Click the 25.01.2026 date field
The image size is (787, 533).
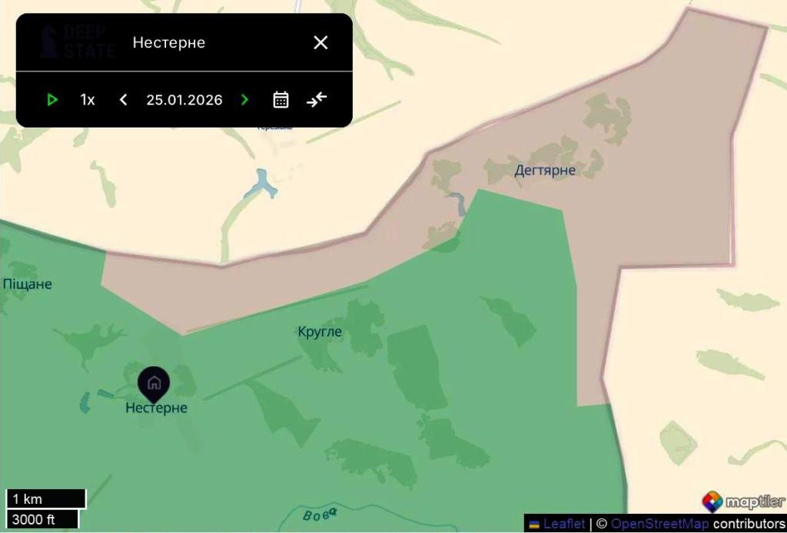click(184, 100)
